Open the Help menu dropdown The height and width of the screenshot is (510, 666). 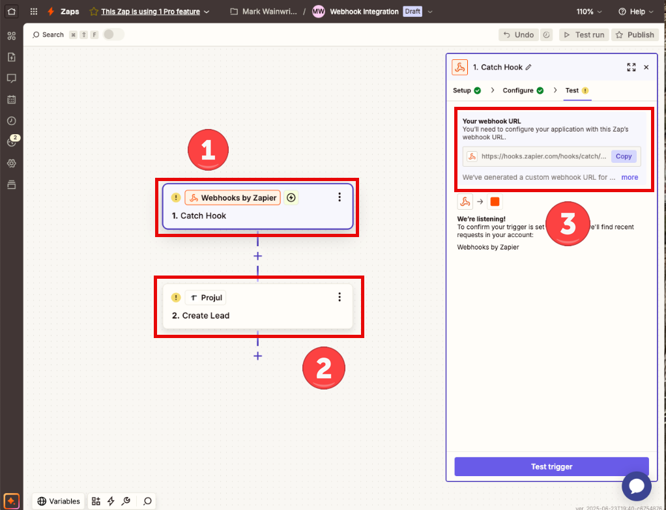click(x=635, y=11)
